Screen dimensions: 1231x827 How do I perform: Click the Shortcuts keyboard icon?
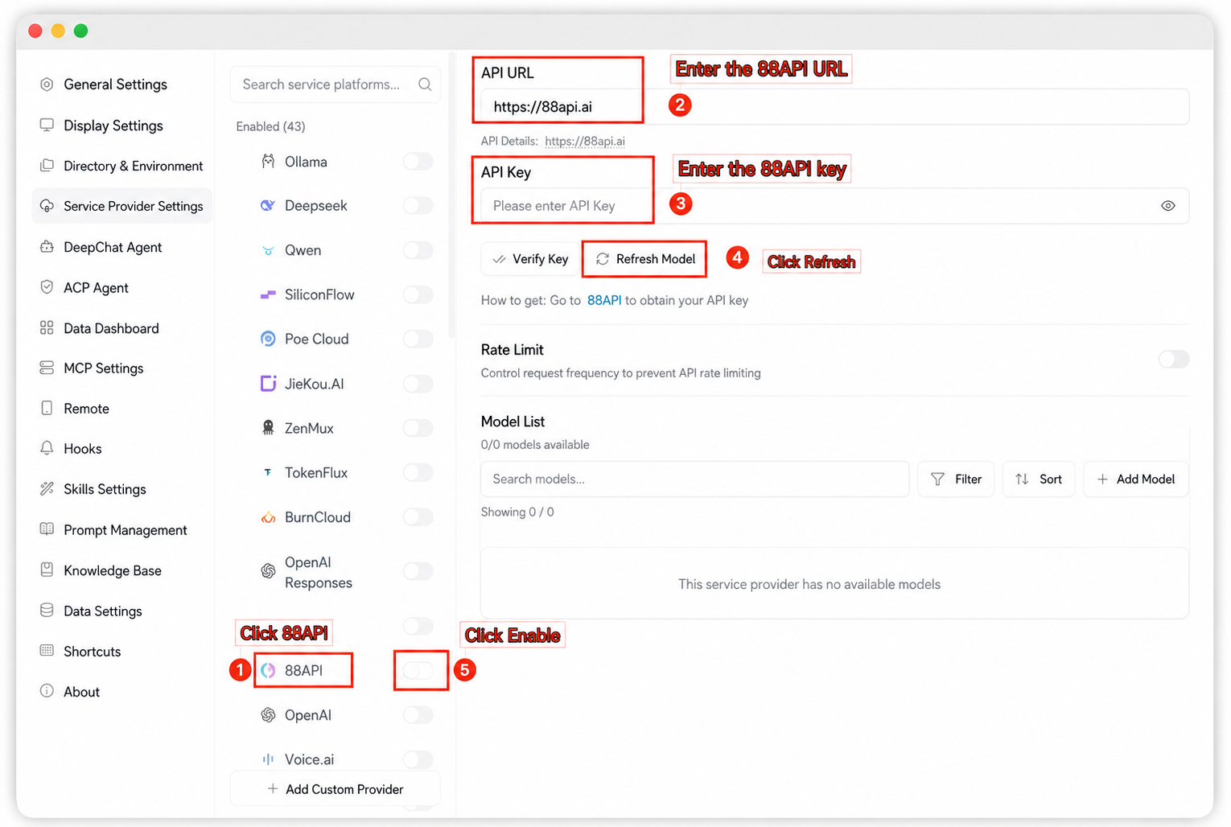47,651
